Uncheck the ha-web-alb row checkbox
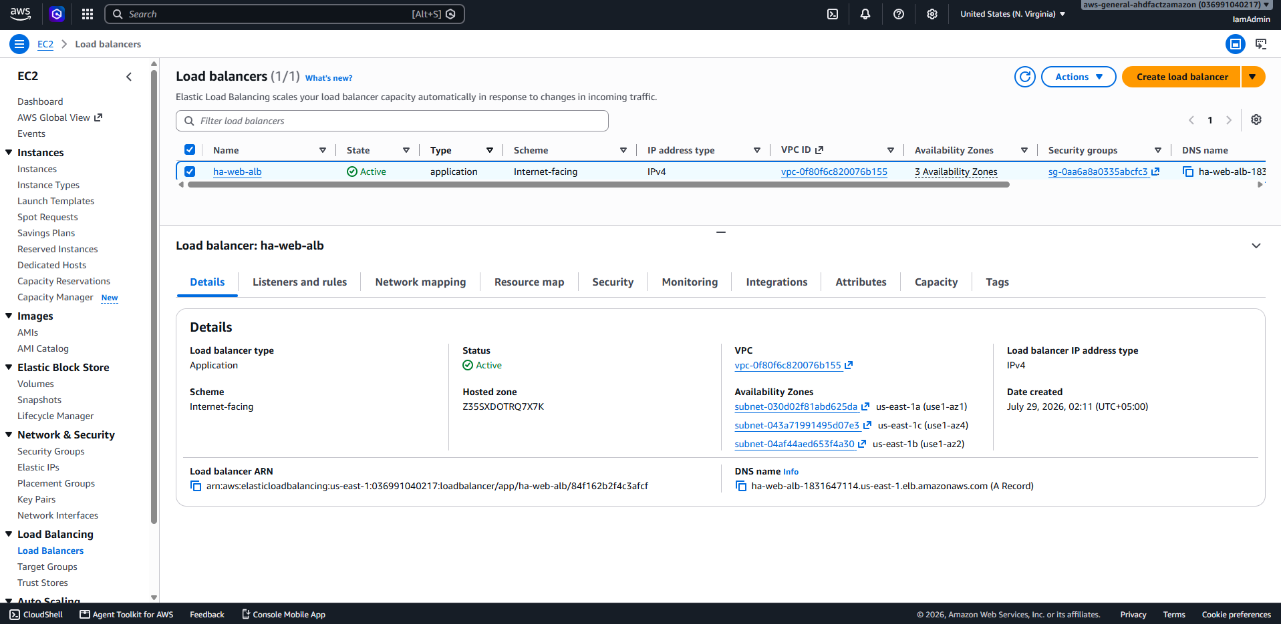1281x624 pixels. 190,172
